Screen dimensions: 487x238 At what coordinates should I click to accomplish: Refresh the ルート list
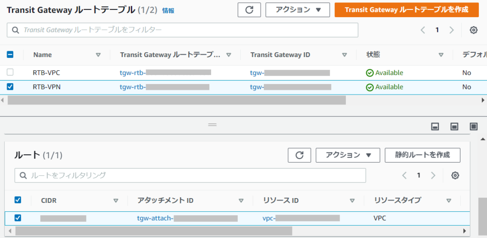tap(300, 155)
